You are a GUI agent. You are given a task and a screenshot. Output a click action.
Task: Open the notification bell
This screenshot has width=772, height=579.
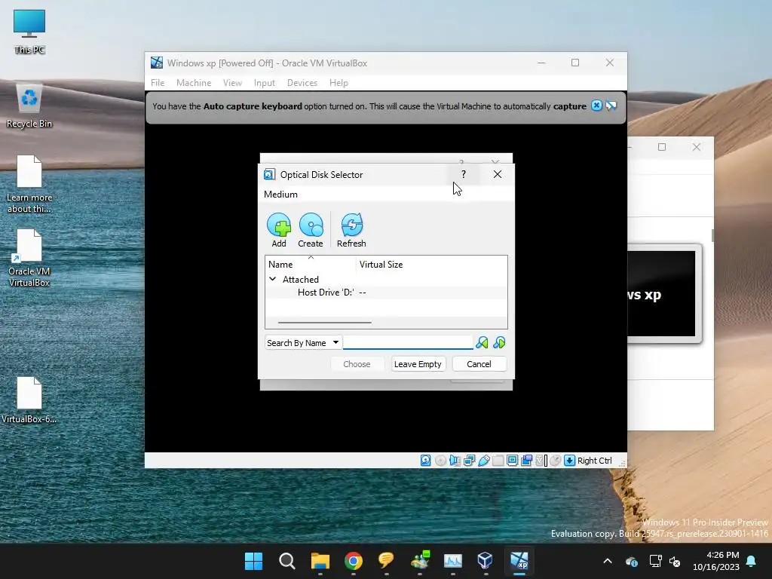[x=752, y=561]
